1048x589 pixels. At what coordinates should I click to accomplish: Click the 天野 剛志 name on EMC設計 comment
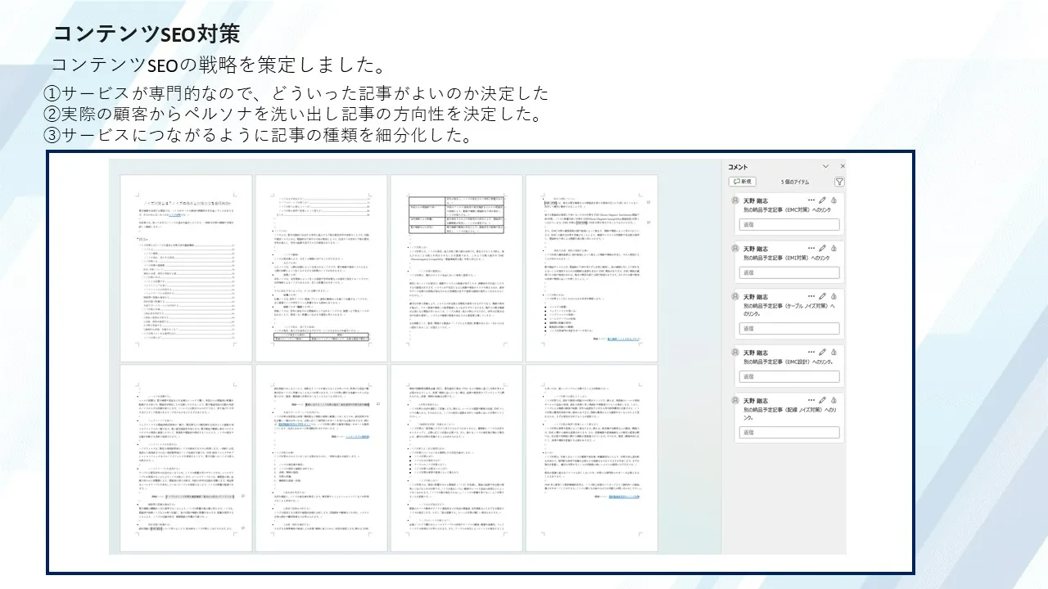(756, 353)
